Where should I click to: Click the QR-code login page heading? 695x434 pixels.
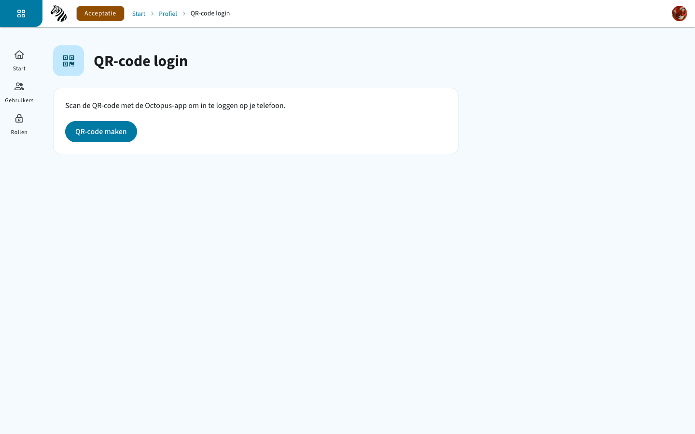coord(140,61)
